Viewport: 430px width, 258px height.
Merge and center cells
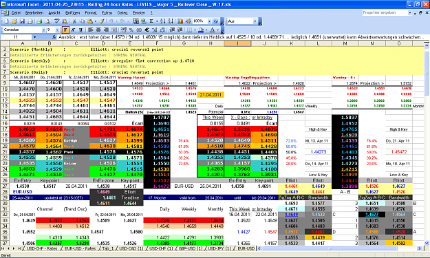click(x=114, y=30)
